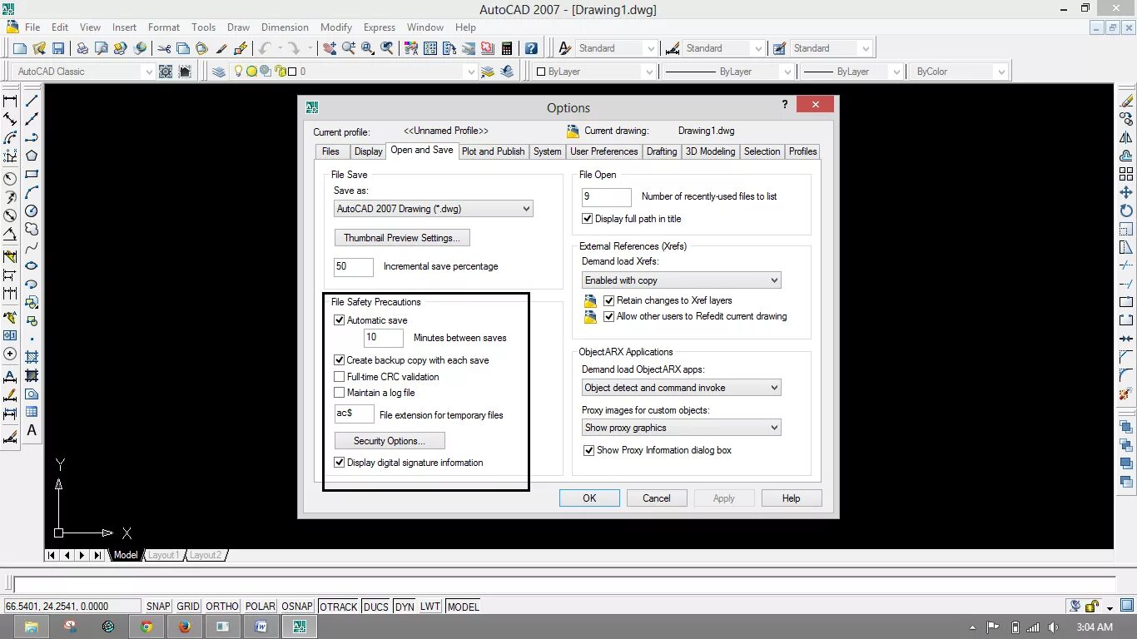Toggle Allow other users to Refedit
1137x639 pixels.
point(609,316)
